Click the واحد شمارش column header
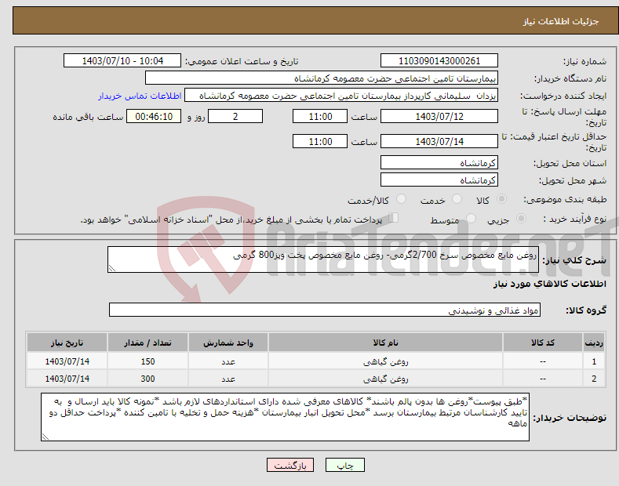Image resolution: width=619 pixels, height=486 pixels. (228, 343)
